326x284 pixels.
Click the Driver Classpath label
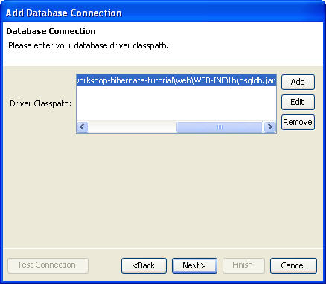tap(41, 103)
